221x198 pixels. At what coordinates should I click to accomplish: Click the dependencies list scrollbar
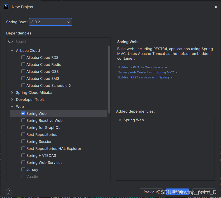(109, 80)
